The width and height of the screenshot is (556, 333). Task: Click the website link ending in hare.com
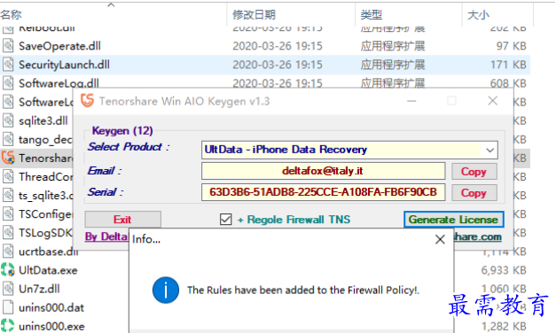coord(478,236)
